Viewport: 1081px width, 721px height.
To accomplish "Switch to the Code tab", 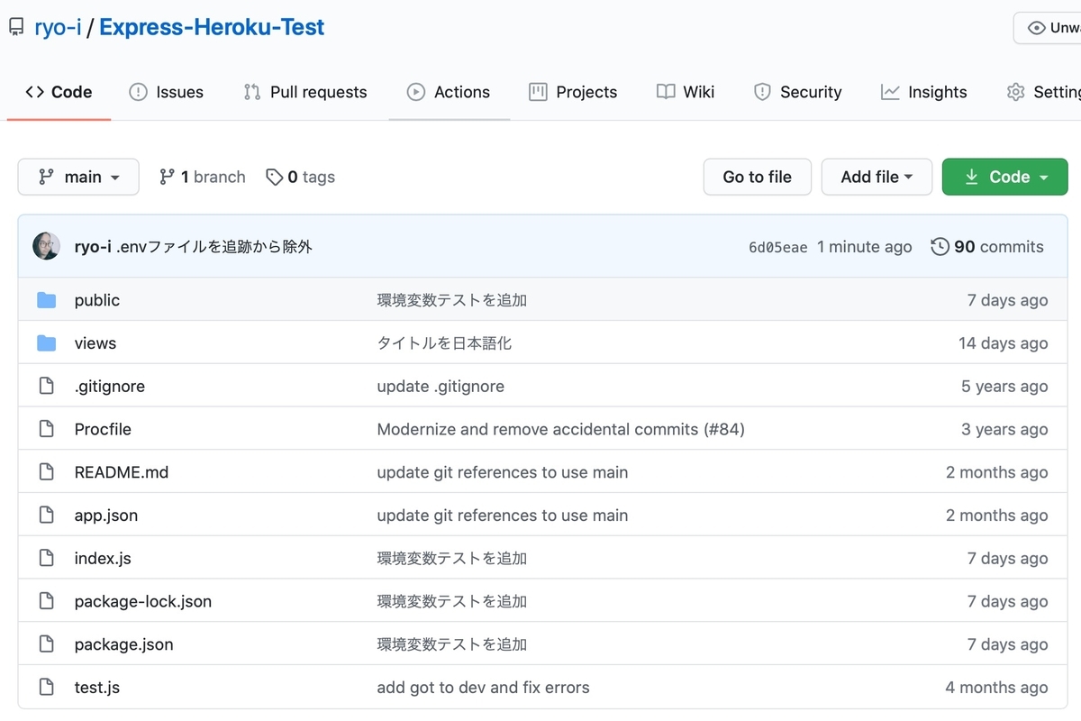I will (x=59, y=92).
